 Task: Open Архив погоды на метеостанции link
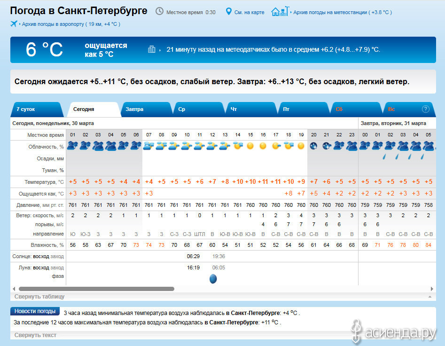pyautogui.click(x=342, y=12)
